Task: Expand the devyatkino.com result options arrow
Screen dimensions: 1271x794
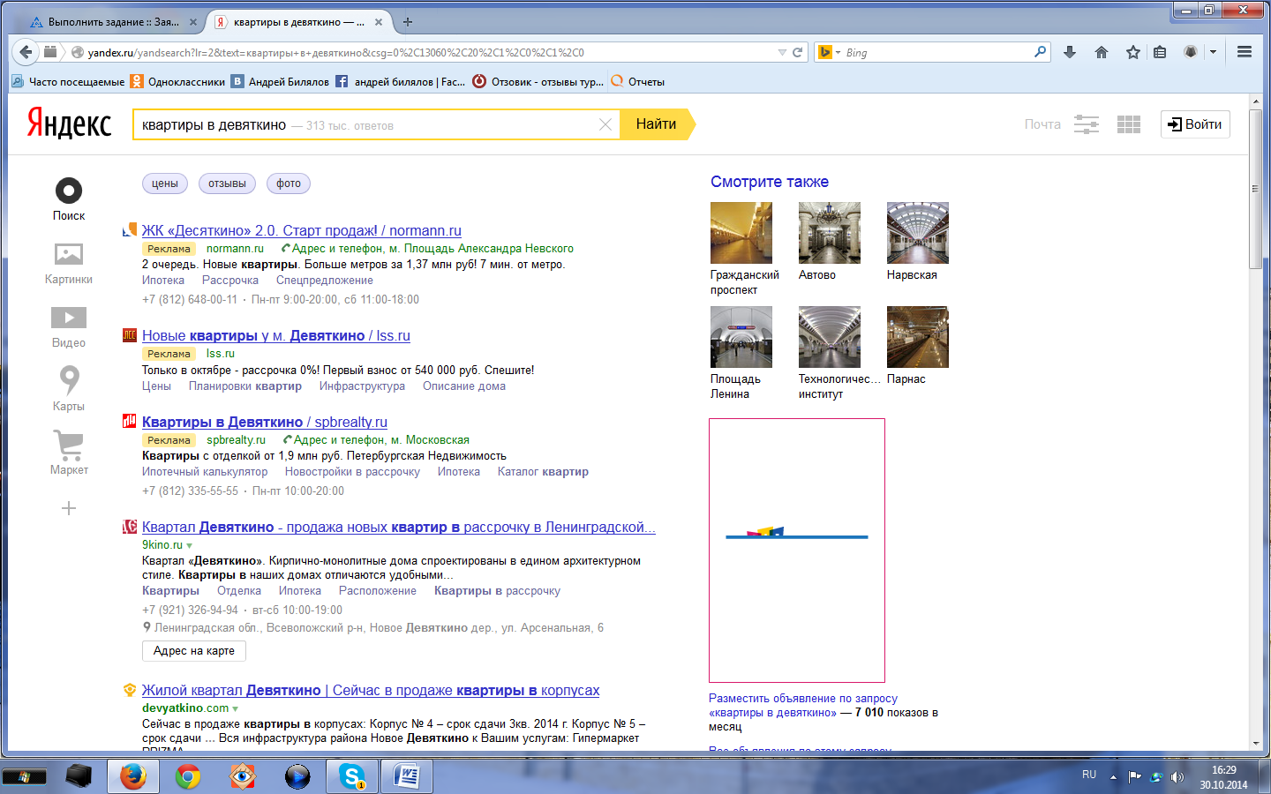Action: point(235,708)
